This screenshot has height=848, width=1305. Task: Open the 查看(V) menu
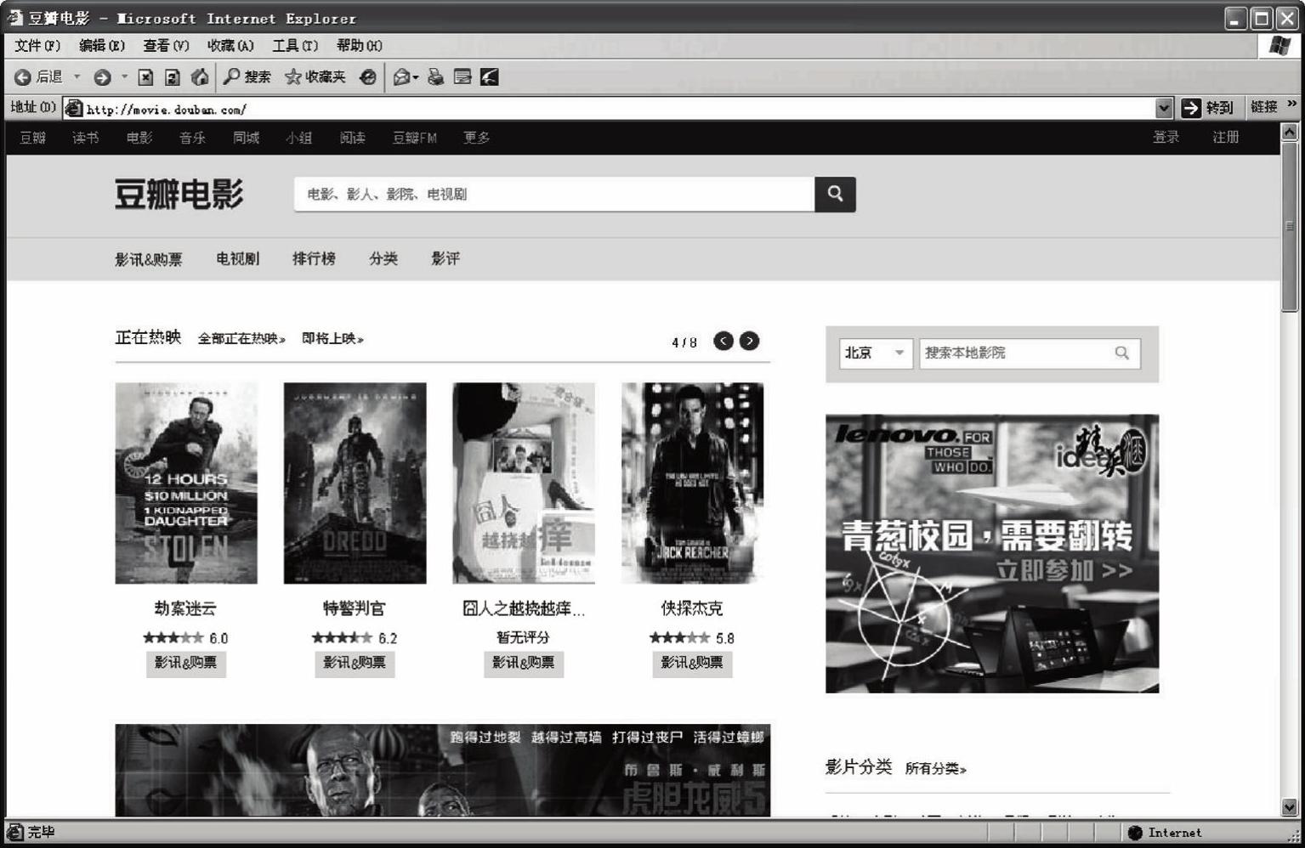[x=166, y=46]
